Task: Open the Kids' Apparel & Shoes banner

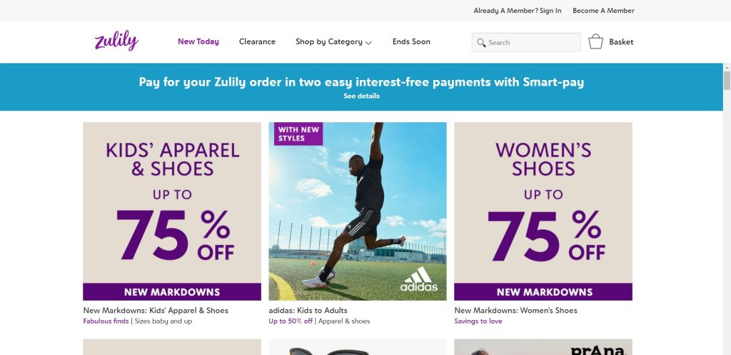Action: 172,211
